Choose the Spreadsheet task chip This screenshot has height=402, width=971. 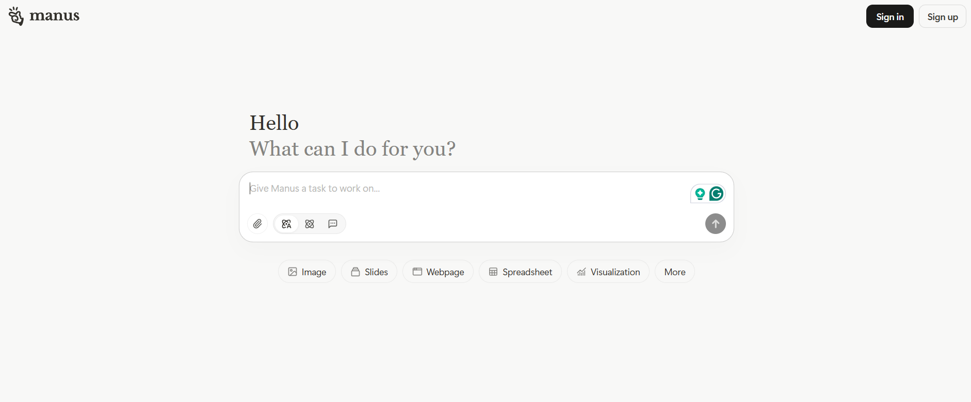pos(520,272)
